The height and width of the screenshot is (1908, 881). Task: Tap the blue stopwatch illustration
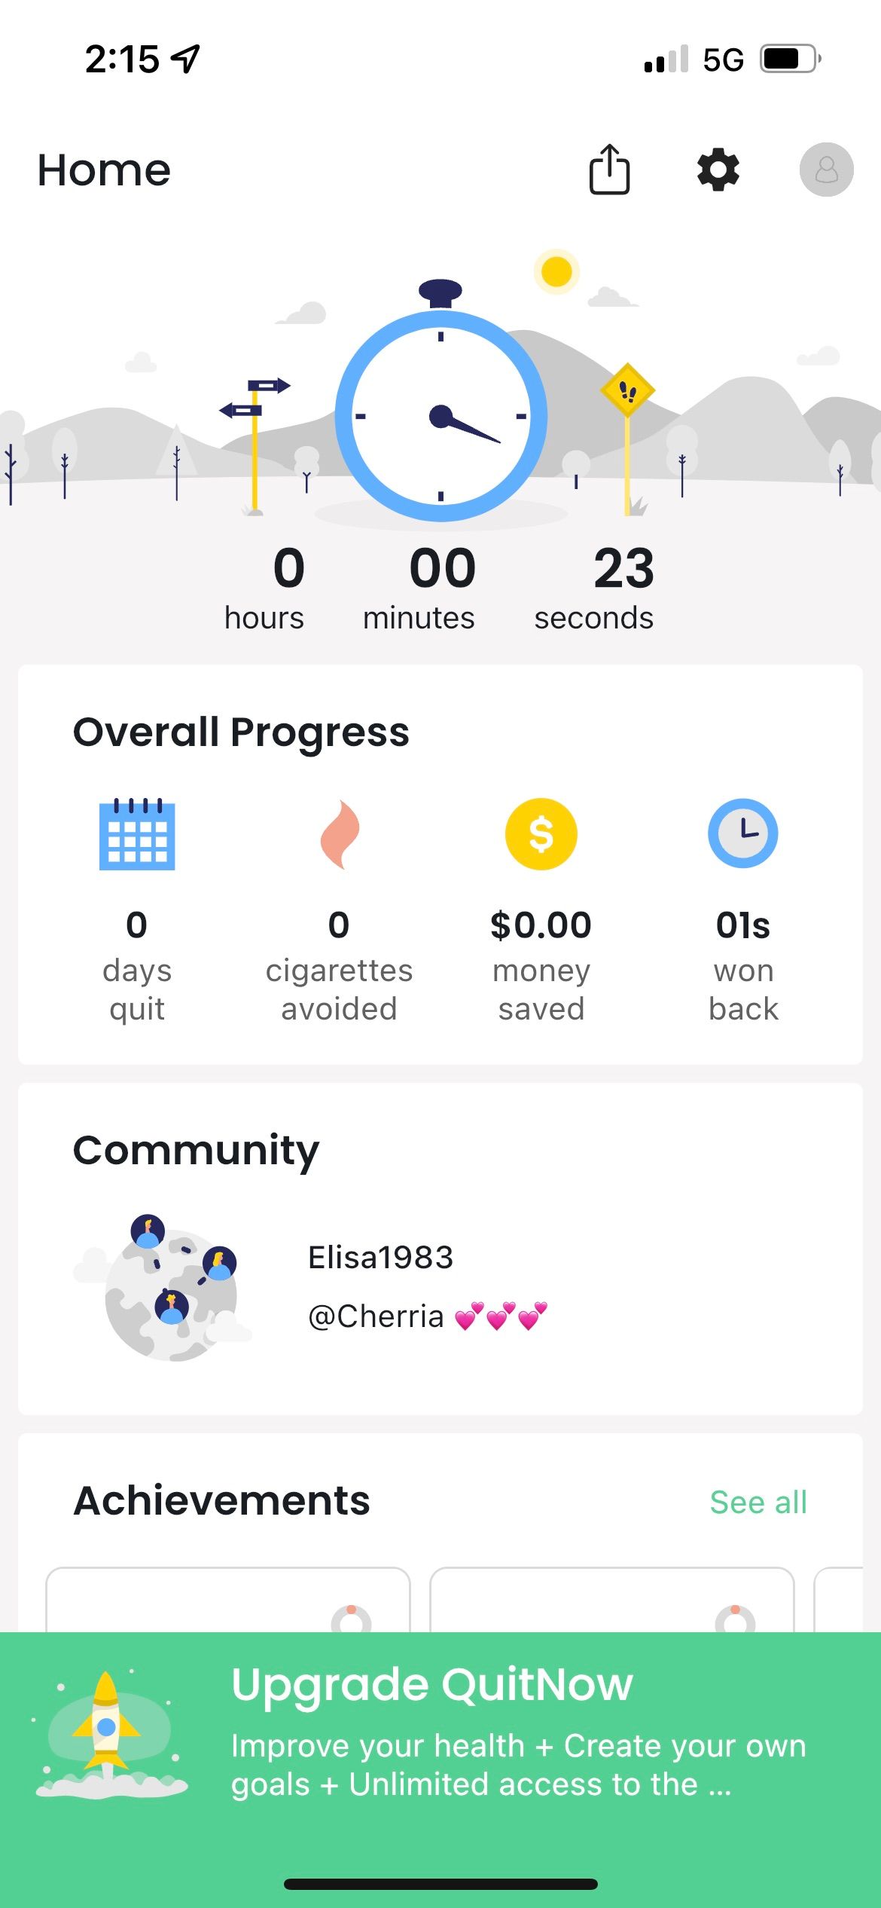click(440, 413)
